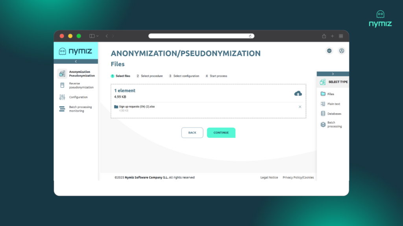Screen dimensions: 403x226
Task: Choose Files type in right panel
Action: pyautogui.click(x=330, y=94)
